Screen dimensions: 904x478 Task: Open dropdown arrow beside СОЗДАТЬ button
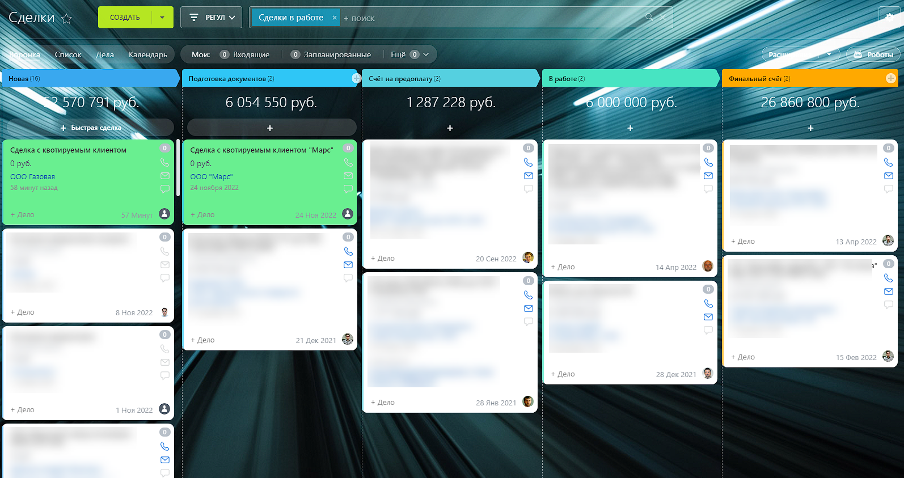coord(162,18)
